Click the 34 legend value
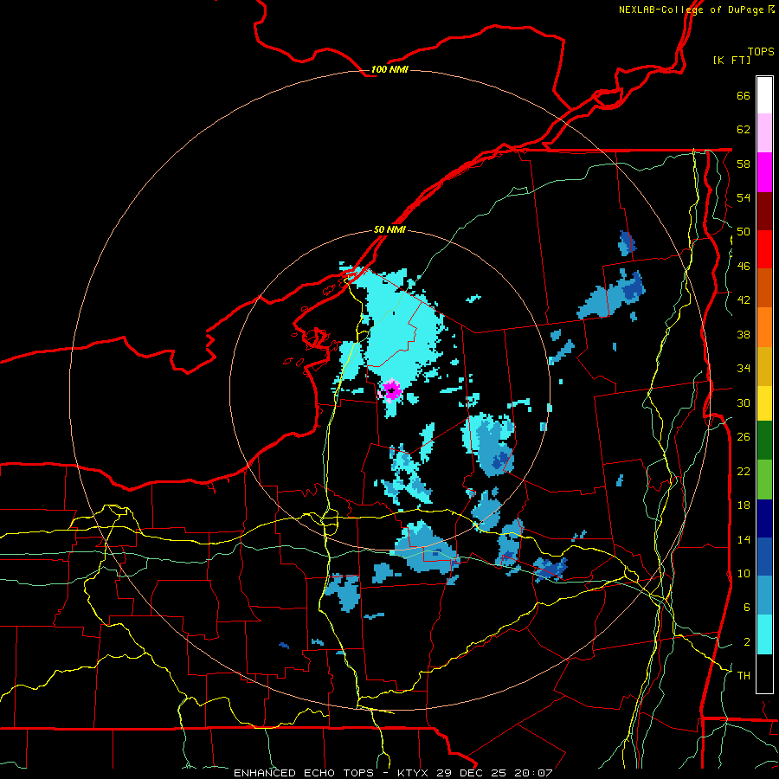The width and height of the screenshot is (779, 779). [744, 369]
